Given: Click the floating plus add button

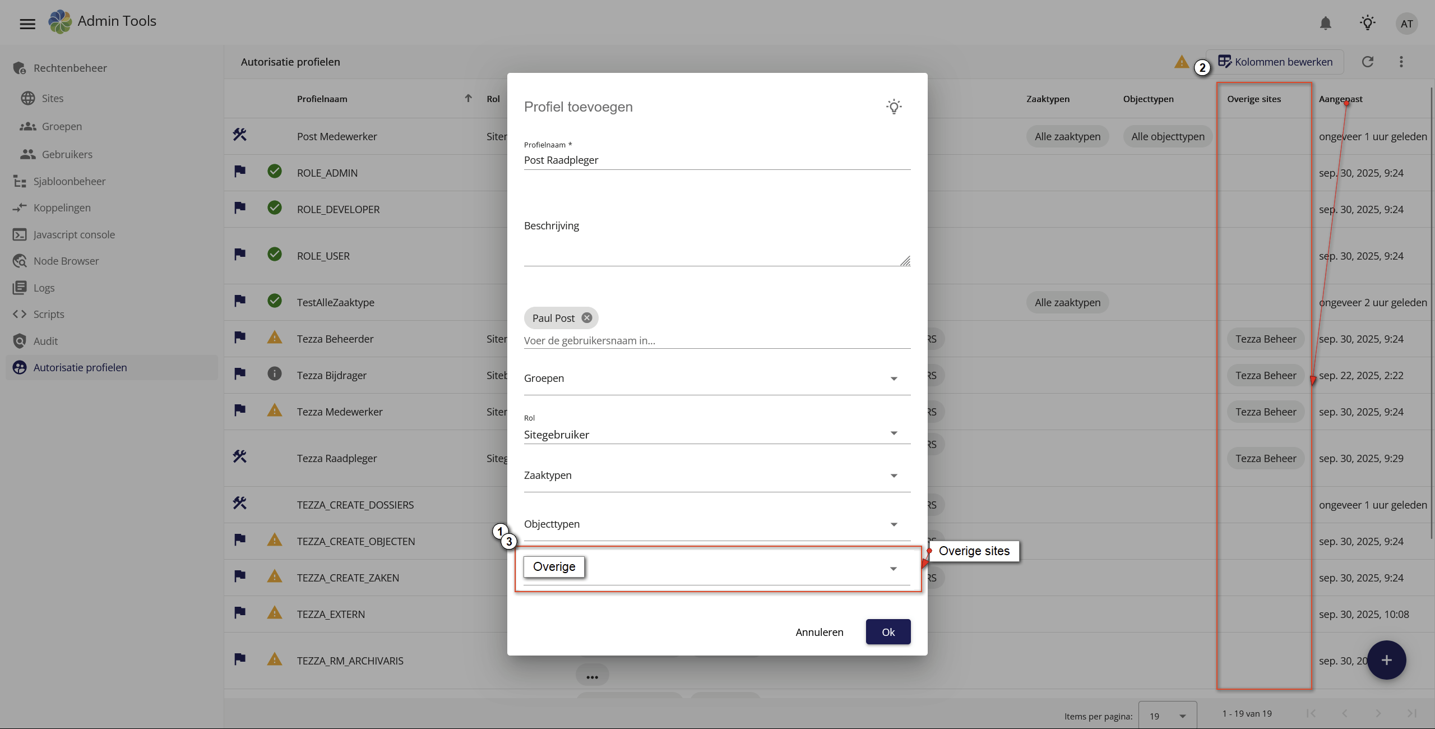Looking at the screenshot, I should [1386, 660].
